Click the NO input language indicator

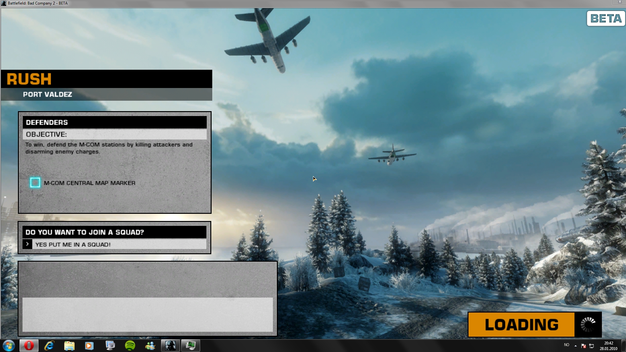[x=567, y=345]
